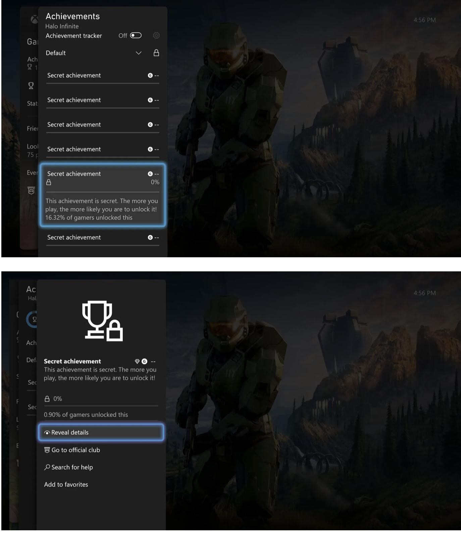The width and height of the screenshot is (461, 534).
Task: Click the Xbox logo in the guide
Action: [34, 19]
